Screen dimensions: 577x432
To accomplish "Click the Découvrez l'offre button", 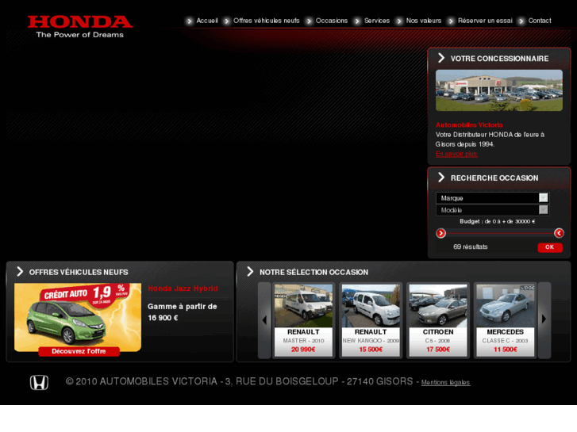I will tap(79, 351).
